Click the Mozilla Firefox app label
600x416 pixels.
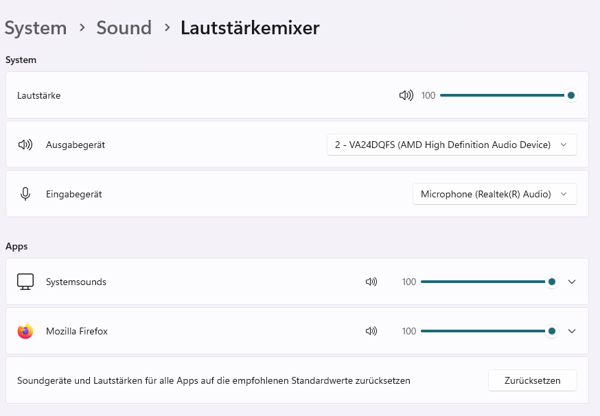tap(77, 331)
